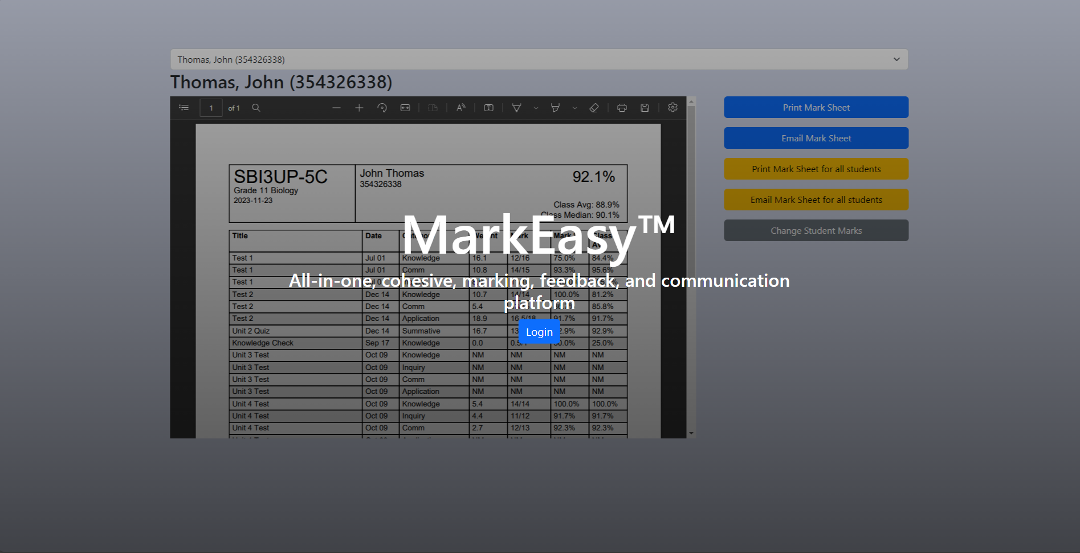Expand the highlighter options chevron

[x=574, y=107]
